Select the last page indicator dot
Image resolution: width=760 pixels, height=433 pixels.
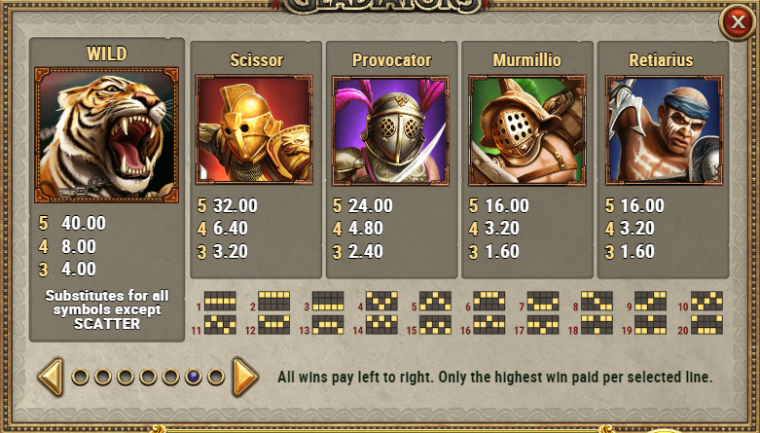point(216,377)
